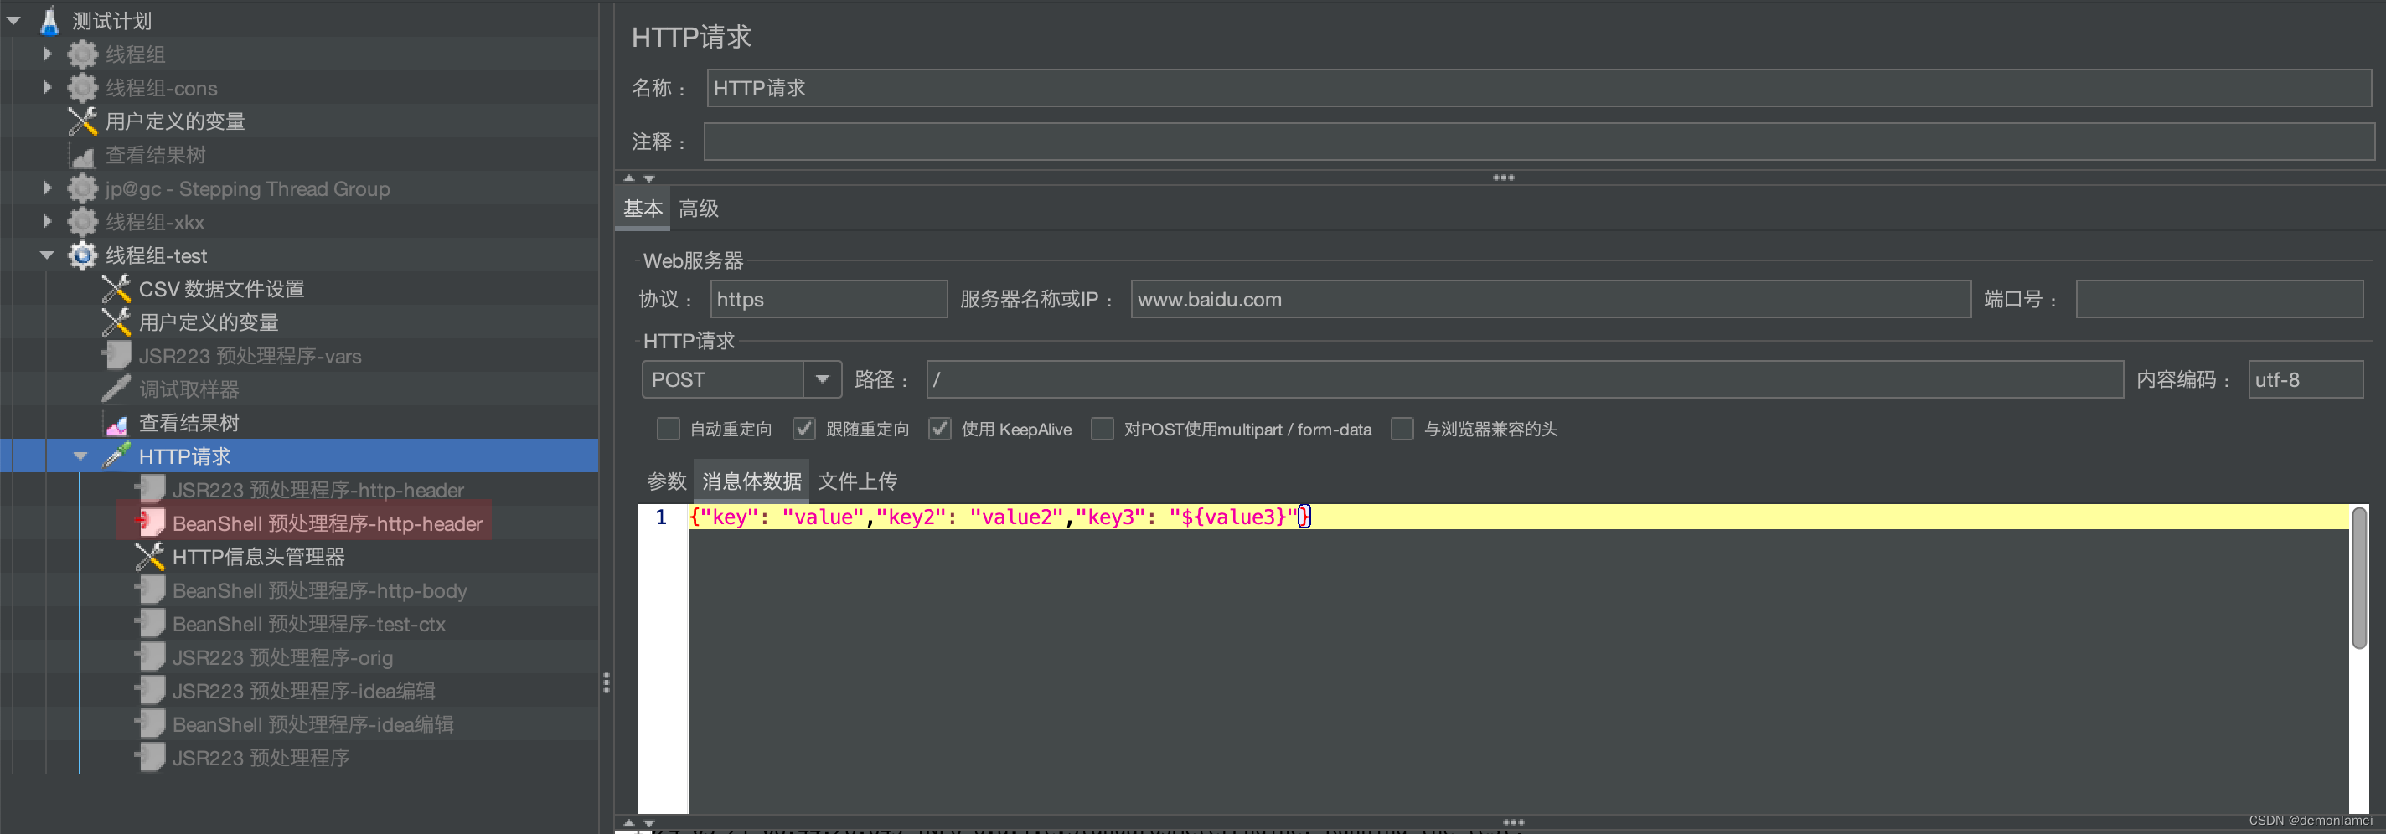Click the 查看结果树 chart icon under 线程组-test
The image size is (2386, 834).
(116, 422)
